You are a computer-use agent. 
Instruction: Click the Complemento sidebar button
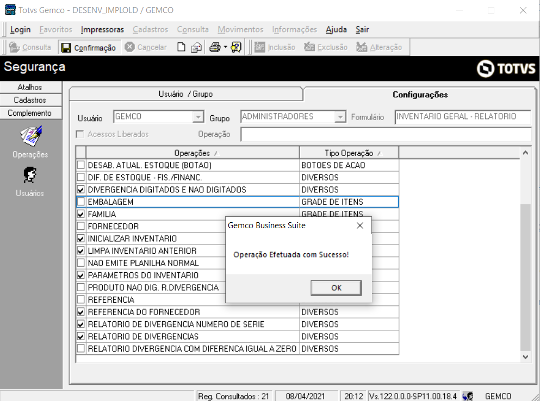(x=30, y=113)
